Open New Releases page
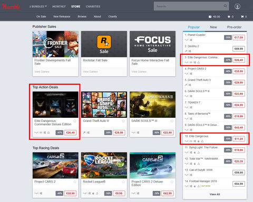253x202 pixels. click(62, 16)
